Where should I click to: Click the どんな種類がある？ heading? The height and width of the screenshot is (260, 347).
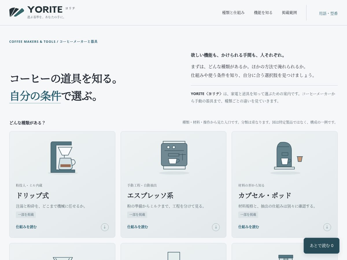27,123
